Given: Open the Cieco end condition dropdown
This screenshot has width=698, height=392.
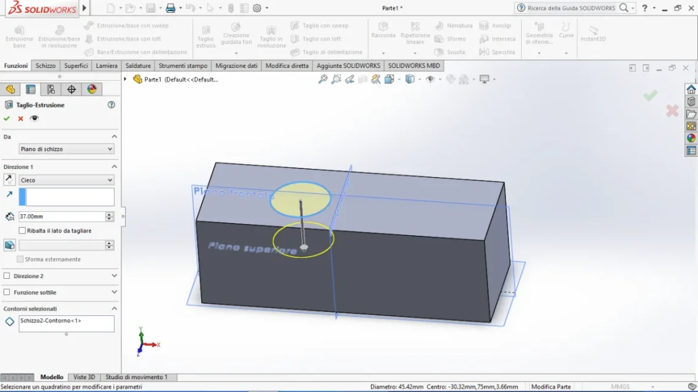Looking at the screenshot, I should (x=66, y=180).
